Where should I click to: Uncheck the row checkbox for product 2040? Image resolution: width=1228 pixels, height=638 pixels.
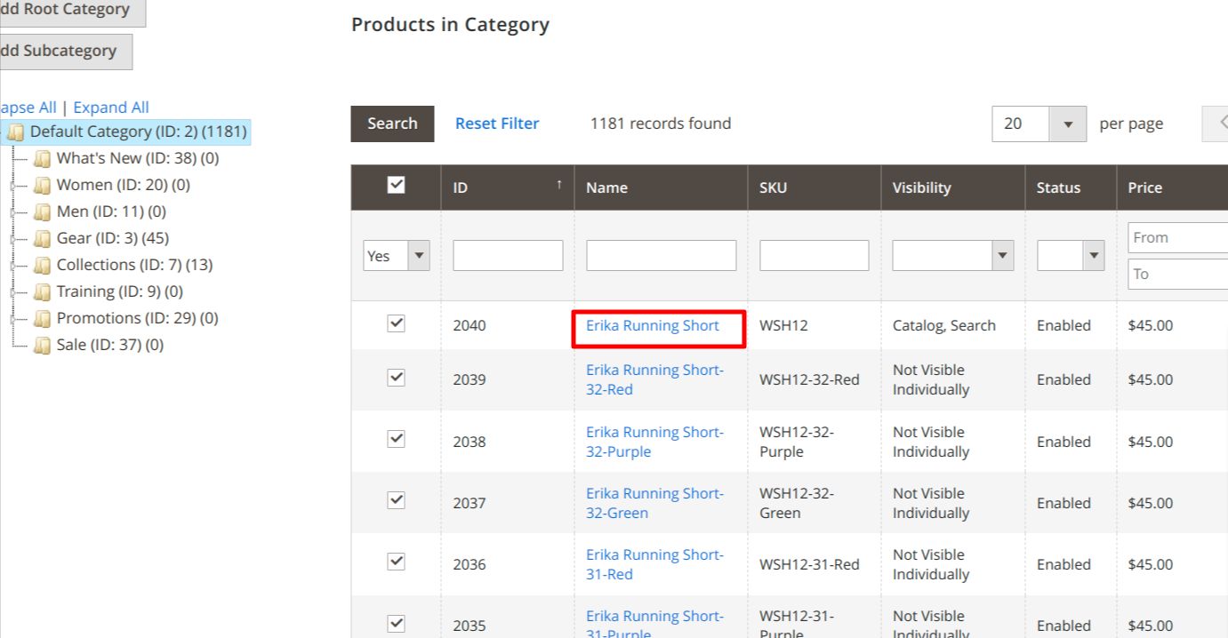(395, 324)
